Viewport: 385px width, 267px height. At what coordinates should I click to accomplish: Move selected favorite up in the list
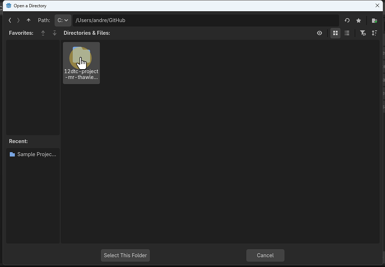pyautogui.click(x=43, y=33)
